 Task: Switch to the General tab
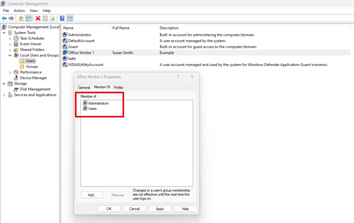(x=84, y=88)
